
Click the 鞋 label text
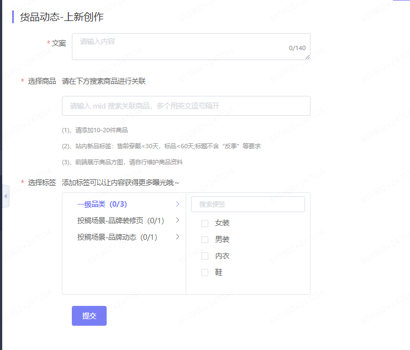219,272
